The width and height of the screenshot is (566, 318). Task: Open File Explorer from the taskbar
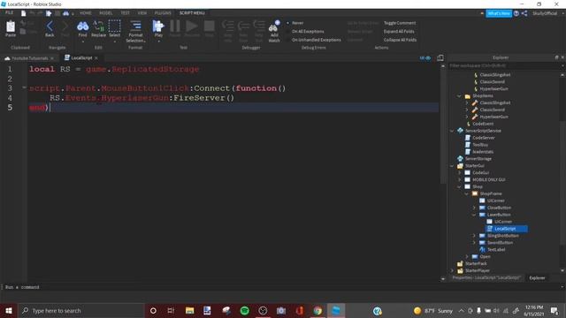click(x=189, y=311)
